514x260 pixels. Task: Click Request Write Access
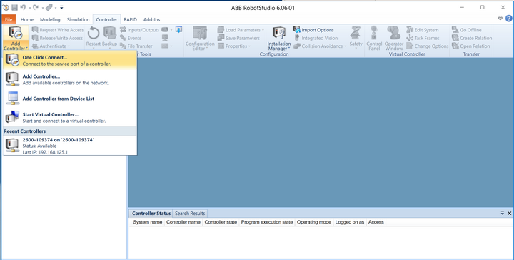[58, 30]
